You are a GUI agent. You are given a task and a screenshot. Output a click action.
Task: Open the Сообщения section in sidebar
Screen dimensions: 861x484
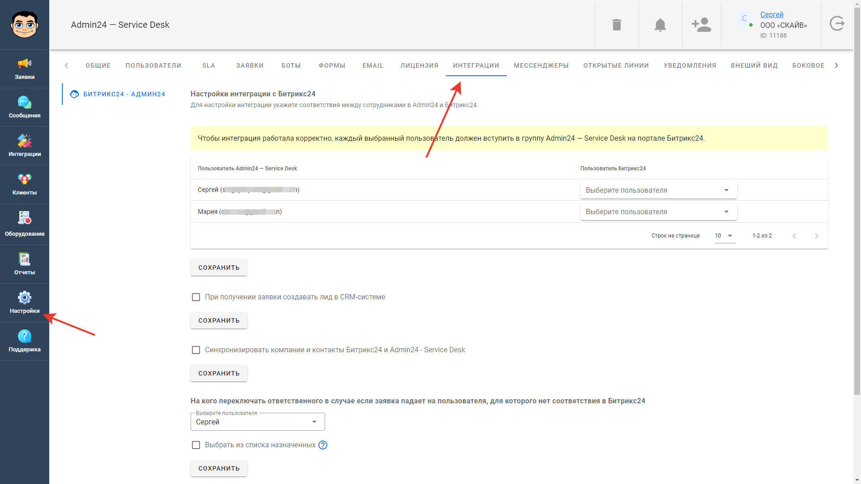click(x=25, y=108)
